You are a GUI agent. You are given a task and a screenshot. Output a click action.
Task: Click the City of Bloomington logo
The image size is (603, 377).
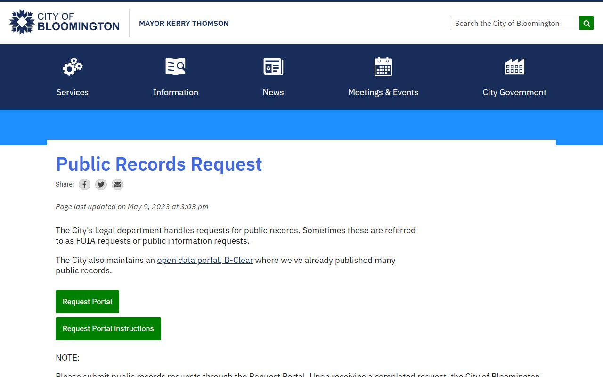65,22
